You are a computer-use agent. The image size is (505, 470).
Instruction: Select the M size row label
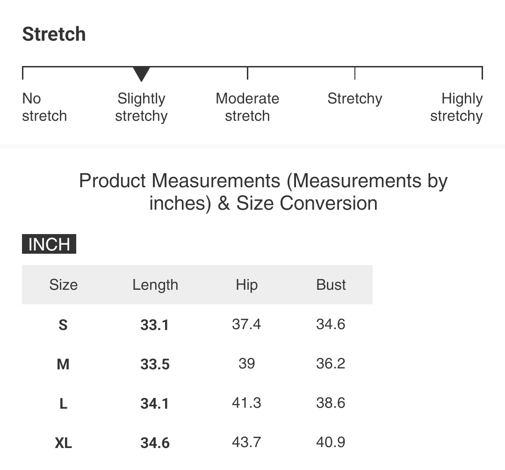[x=63, y=364]
